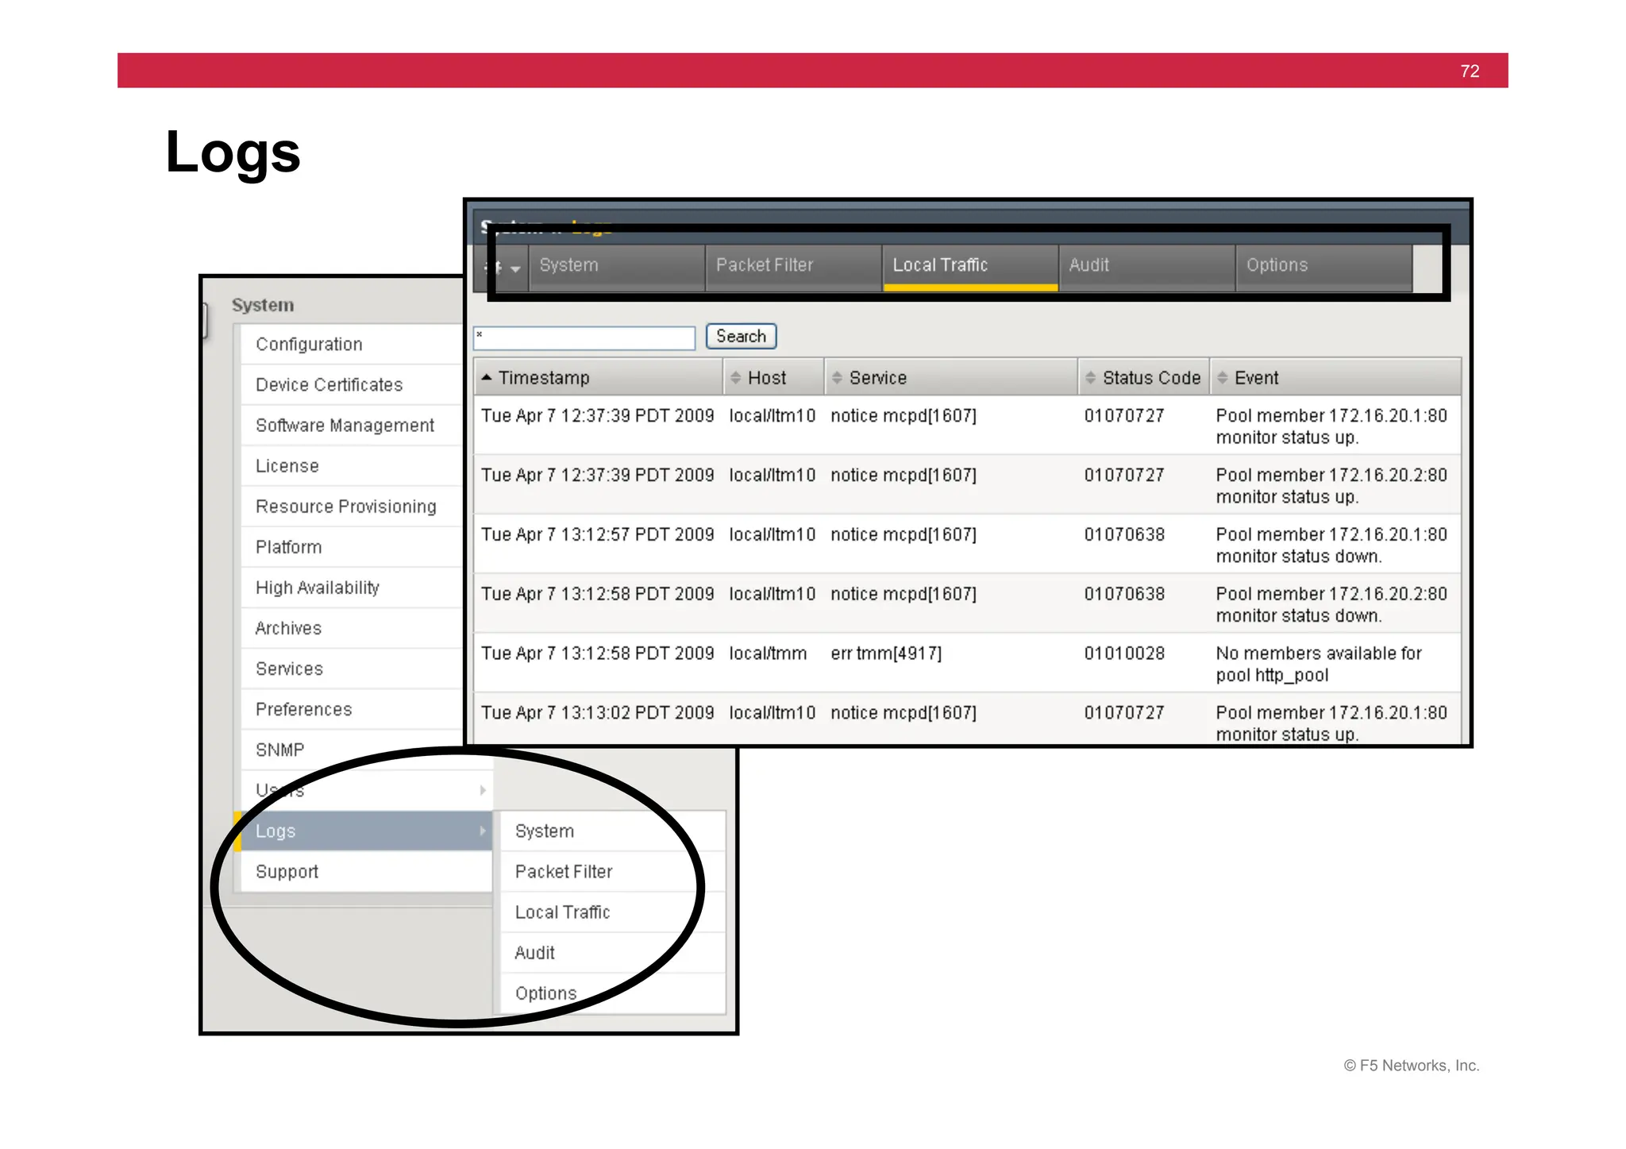Open the Support menu entry
This screenshot has height=1149, width=1626.
(x=365, y=871)
